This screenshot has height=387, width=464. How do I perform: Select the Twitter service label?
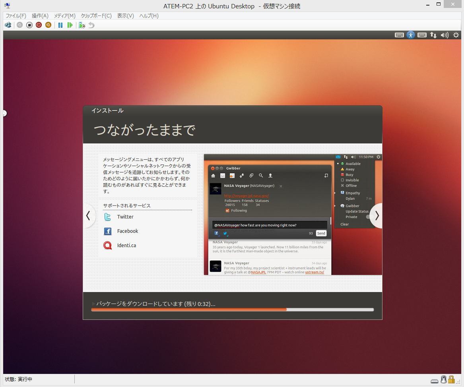(125, 217)
